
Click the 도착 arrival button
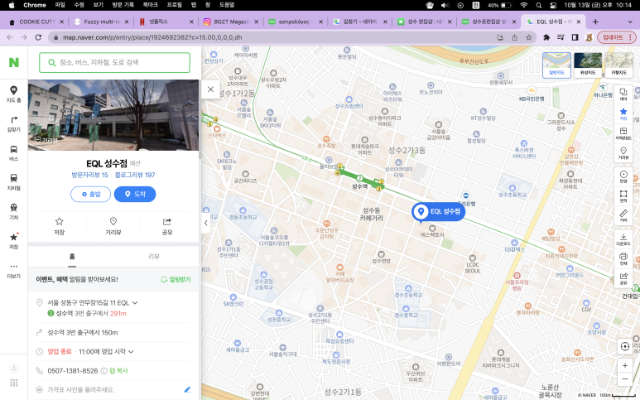tap(135, 195)
